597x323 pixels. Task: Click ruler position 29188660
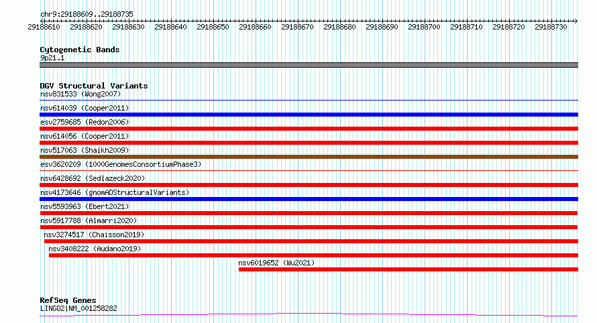[255, 27]
